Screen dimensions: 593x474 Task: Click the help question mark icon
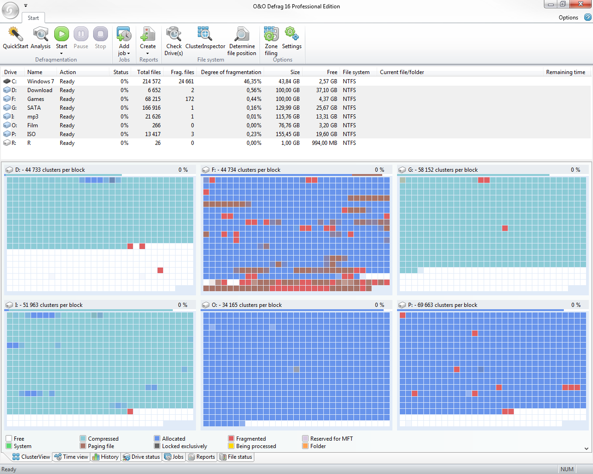click(587, 17)
